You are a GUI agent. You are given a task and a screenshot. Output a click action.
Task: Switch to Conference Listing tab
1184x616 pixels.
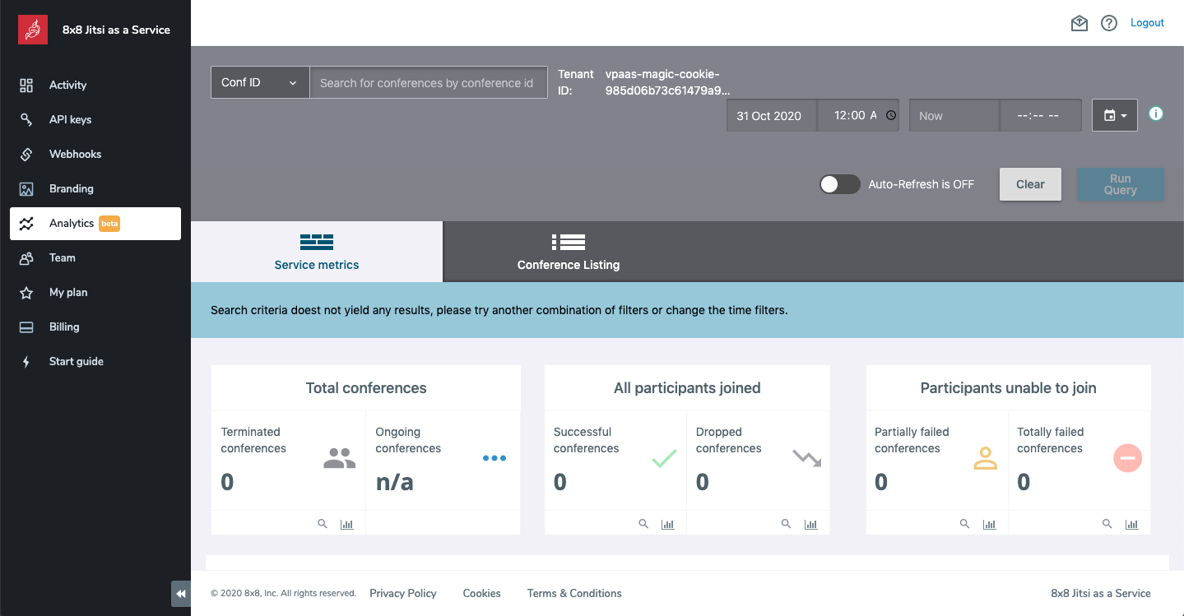569,252
